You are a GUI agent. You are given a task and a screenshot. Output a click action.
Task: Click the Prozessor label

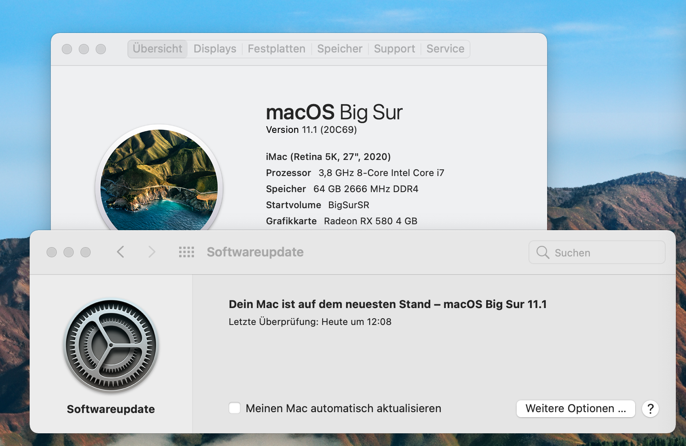[x=288, y=173]
